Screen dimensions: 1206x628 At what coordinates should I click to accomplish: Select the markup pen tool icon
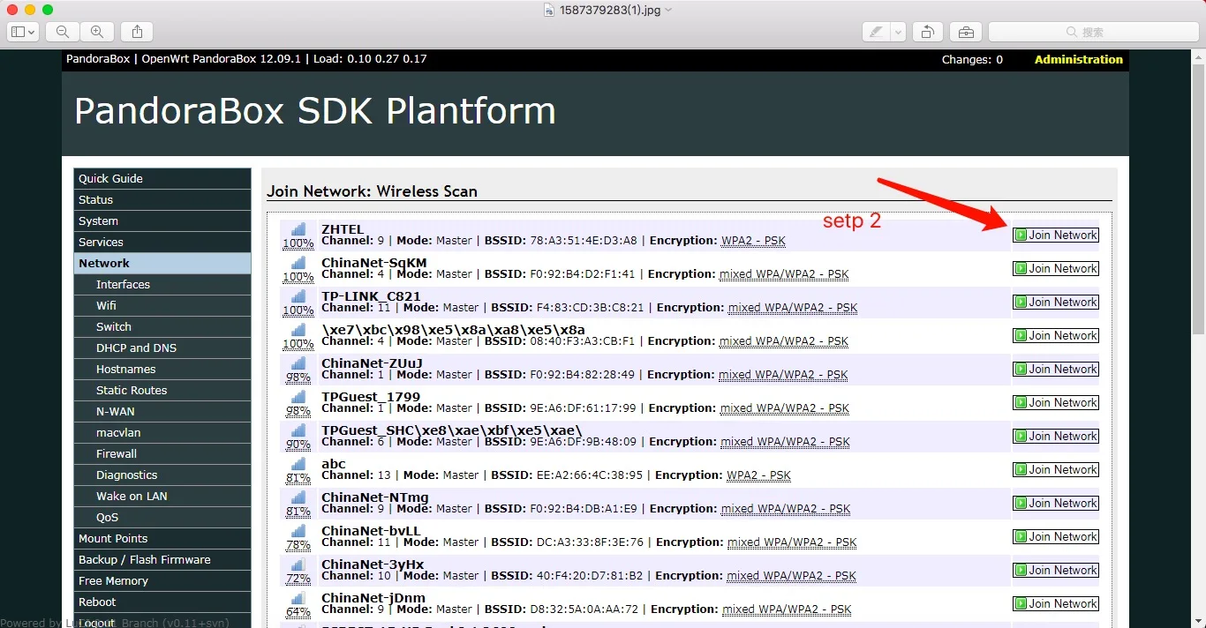pos(876,32)
